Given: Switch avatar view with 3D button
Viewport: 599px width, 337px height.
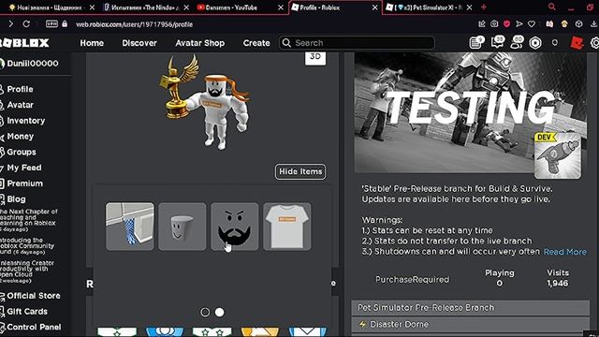Looking at the screenshot, I should [315, 57].
